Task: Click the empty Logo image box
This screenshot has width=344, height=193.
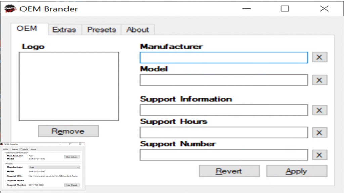Action: (x=69, y=86)
